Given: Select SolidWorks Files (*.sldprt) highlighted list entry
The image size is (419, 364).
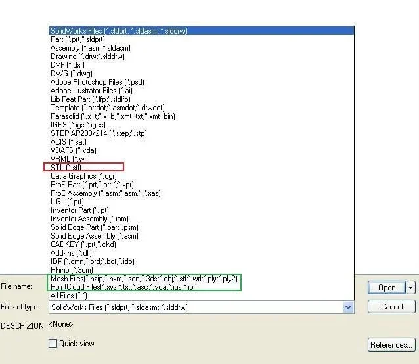Looking at the screenshot, I should (x=202, y=31).
